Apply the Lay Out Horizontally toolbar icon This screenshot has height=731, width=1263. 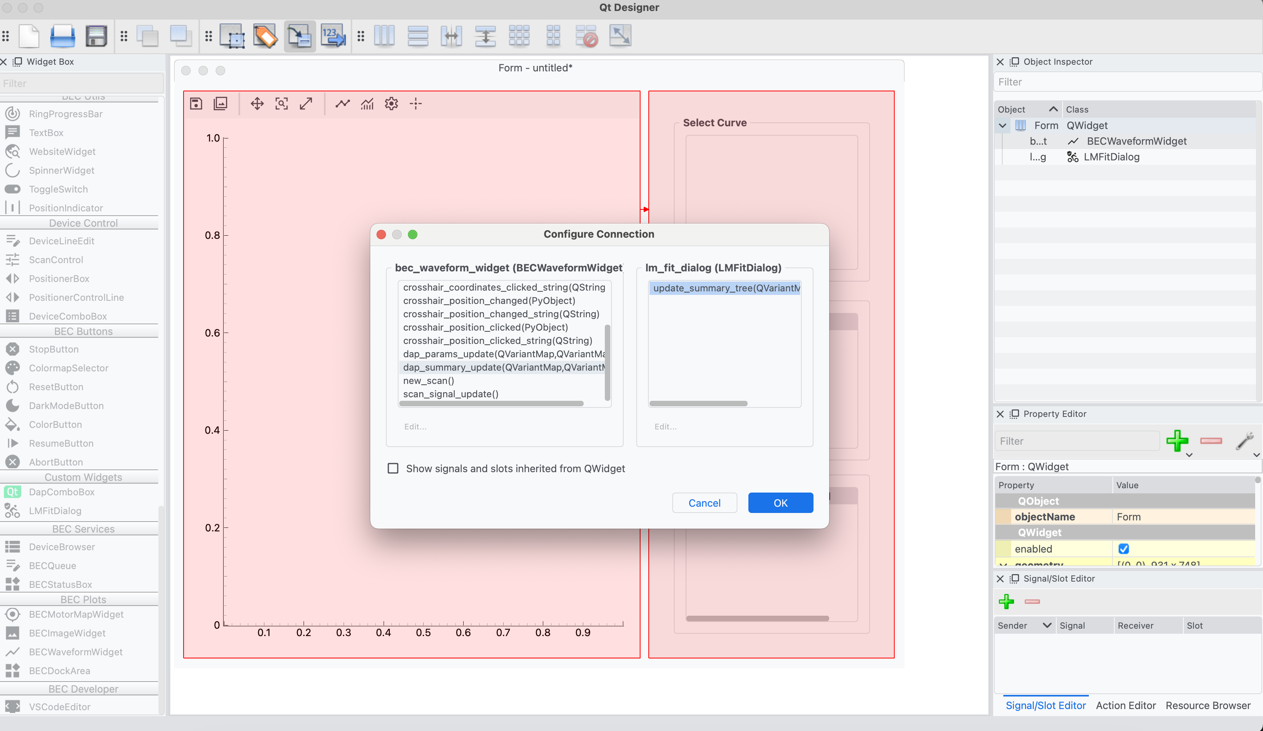pos(384,36)
